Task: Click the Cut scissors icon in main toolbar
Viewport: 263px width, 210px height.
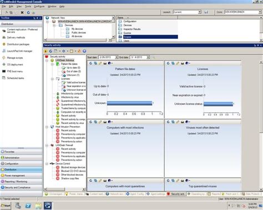Action: [7, 12]
